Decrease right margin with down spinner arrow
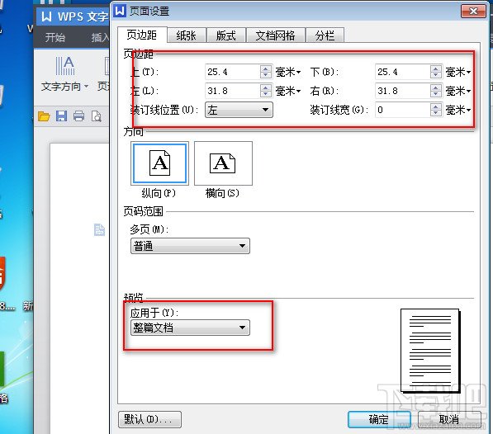Screen dimensions: 493x434 (x=435, y=95)
